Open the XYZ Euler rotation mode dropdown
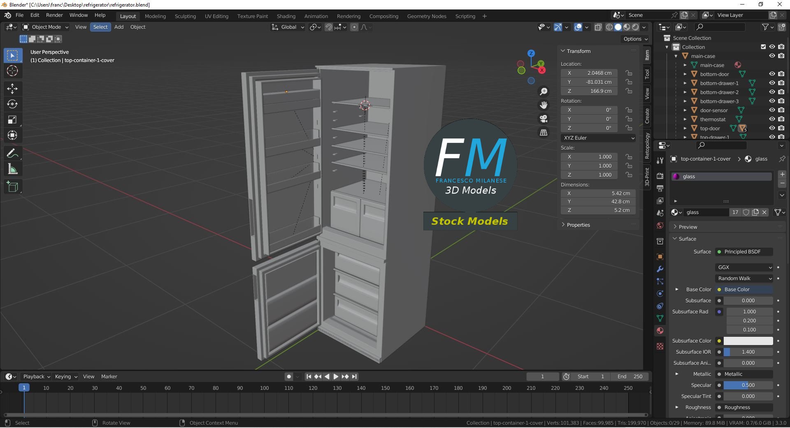 pyautogui.click(x=599, y=138)
